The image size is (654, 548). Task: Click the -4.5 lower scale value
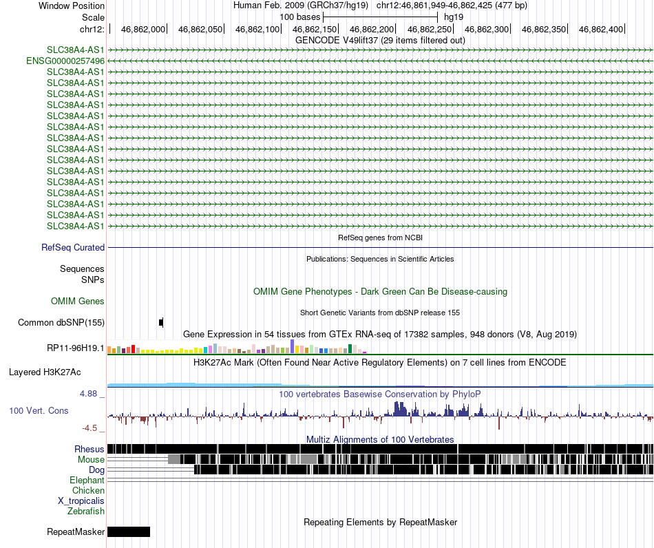coord(89,428)
